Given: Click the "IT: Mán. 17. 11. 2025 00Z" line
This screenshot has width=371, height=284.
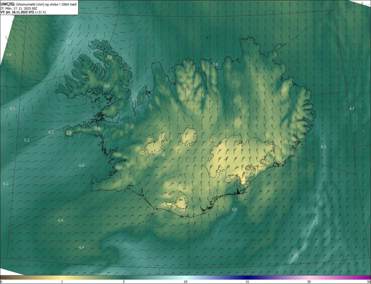Looking at the screenshot, I should click(19, 8).
